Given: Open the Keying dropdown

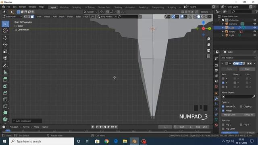Looking at the screenshot, I should (x=27, y=127).
